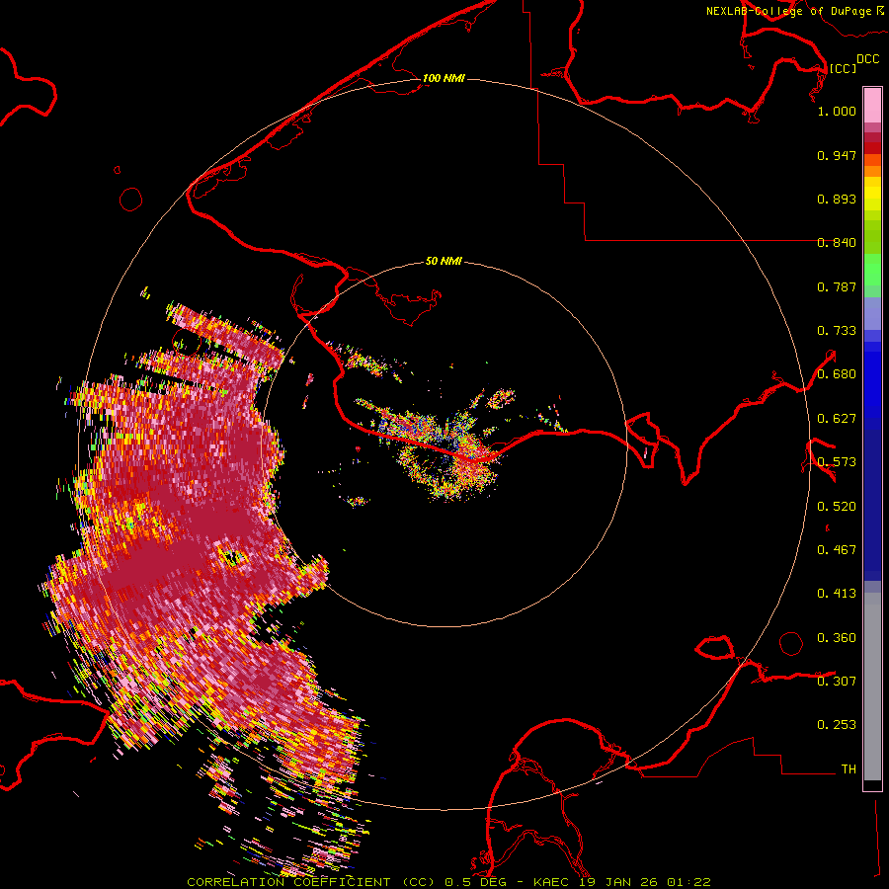Click the 0.360 colorbar value
This screenshot has height=889, width=889.
tap(837, 638)
